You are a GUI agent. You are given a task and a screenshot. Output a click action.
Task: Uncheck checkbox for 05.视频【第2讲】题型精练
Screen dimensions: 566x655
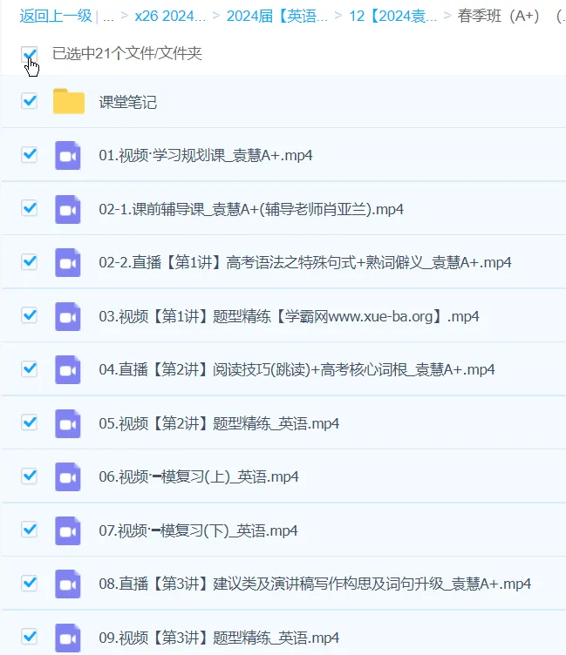point(30,422)
